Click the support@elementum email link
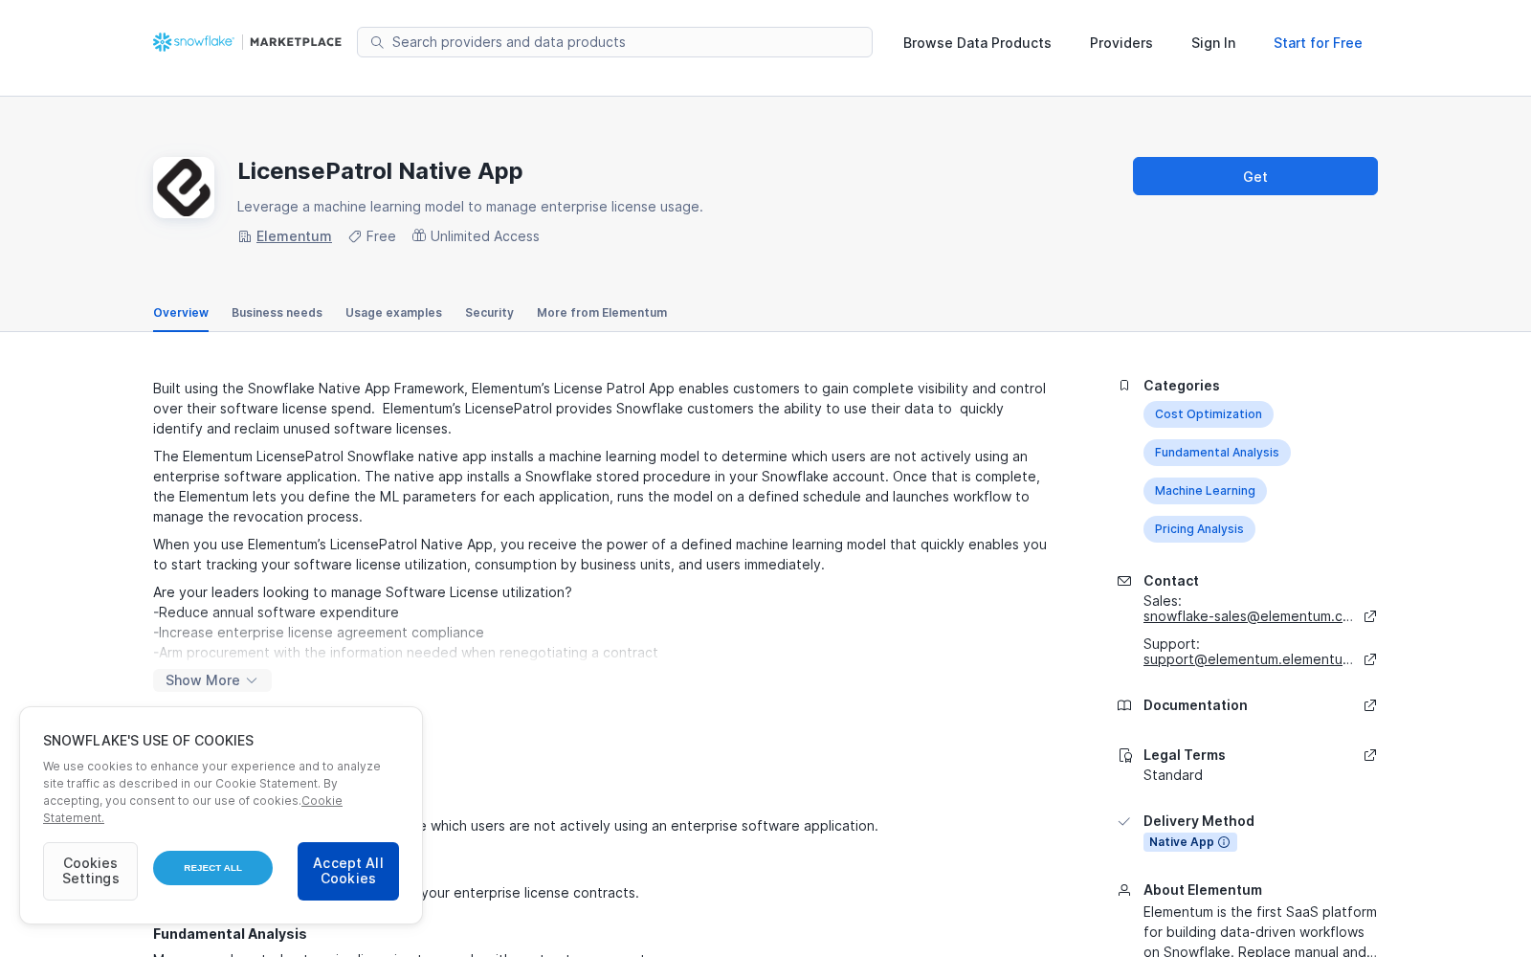1531x957 pixels. [1248, 659]
